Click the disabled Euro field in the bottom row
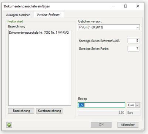148x134 pixels. [134, 113]
